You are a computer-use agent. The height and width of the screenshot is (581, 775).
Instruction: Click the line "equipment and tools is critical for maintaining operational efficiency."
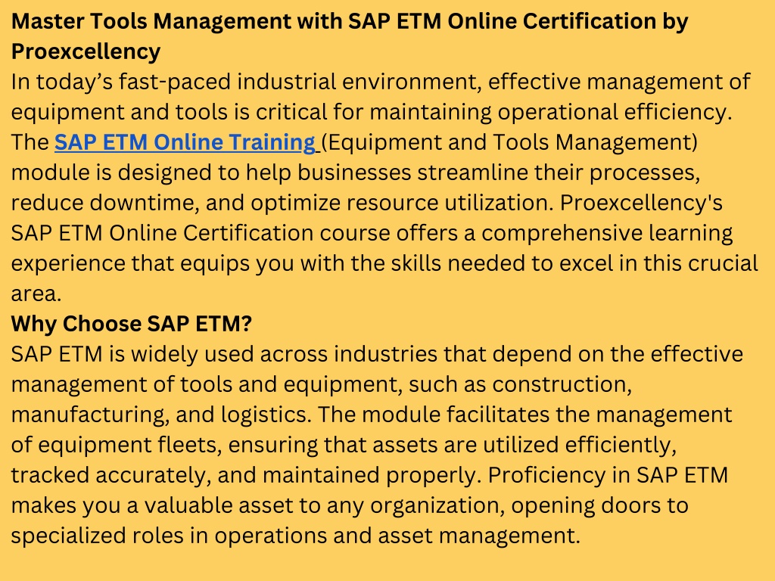(x=372, y=112)
